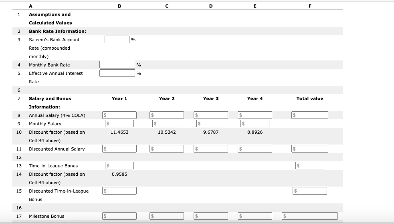
Task: Click the Discounted Annual Salary row label
Action: (57, 149)
